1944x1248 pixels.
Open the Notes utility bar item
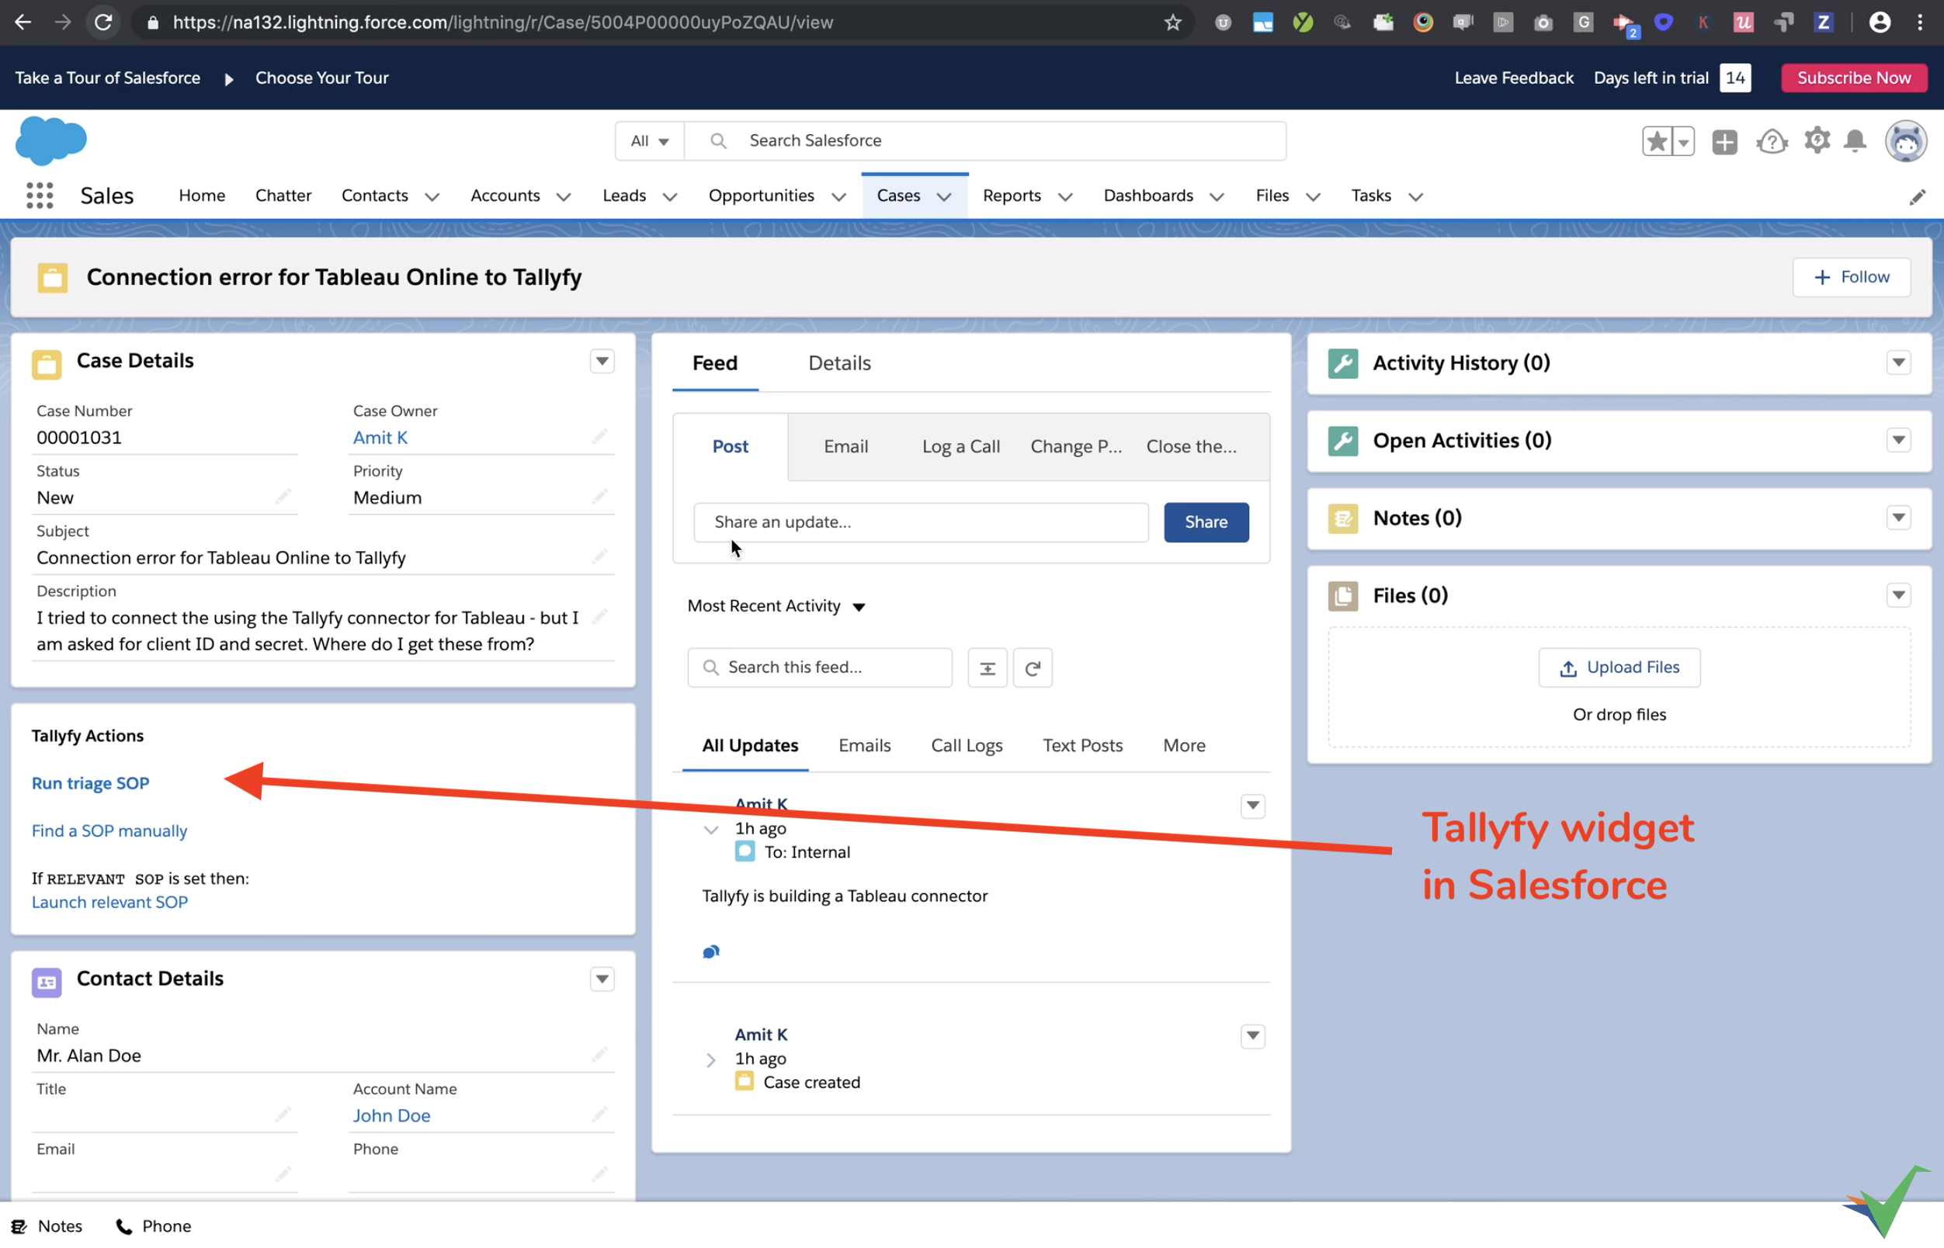(47, 1226)
